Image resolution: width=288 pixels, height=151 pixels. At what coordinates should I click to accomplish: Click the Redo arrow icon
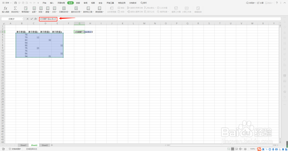click(34, 3)
